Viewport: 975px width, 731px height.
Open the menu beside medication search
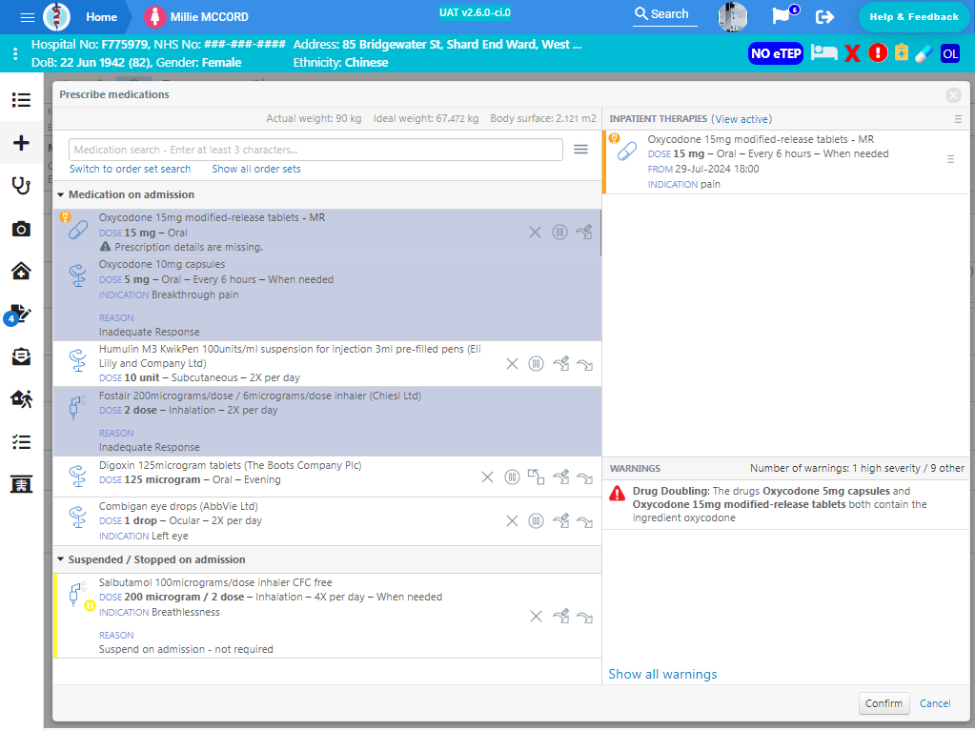(x=580, y=150)
